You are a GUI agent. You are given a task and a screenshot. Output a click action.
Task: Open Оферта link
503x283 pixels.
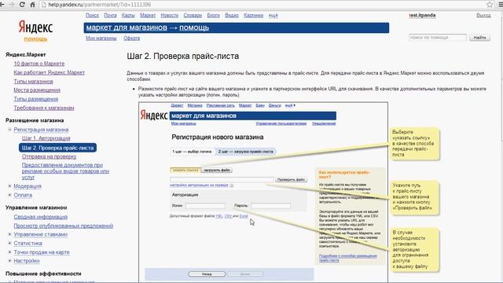131,38
